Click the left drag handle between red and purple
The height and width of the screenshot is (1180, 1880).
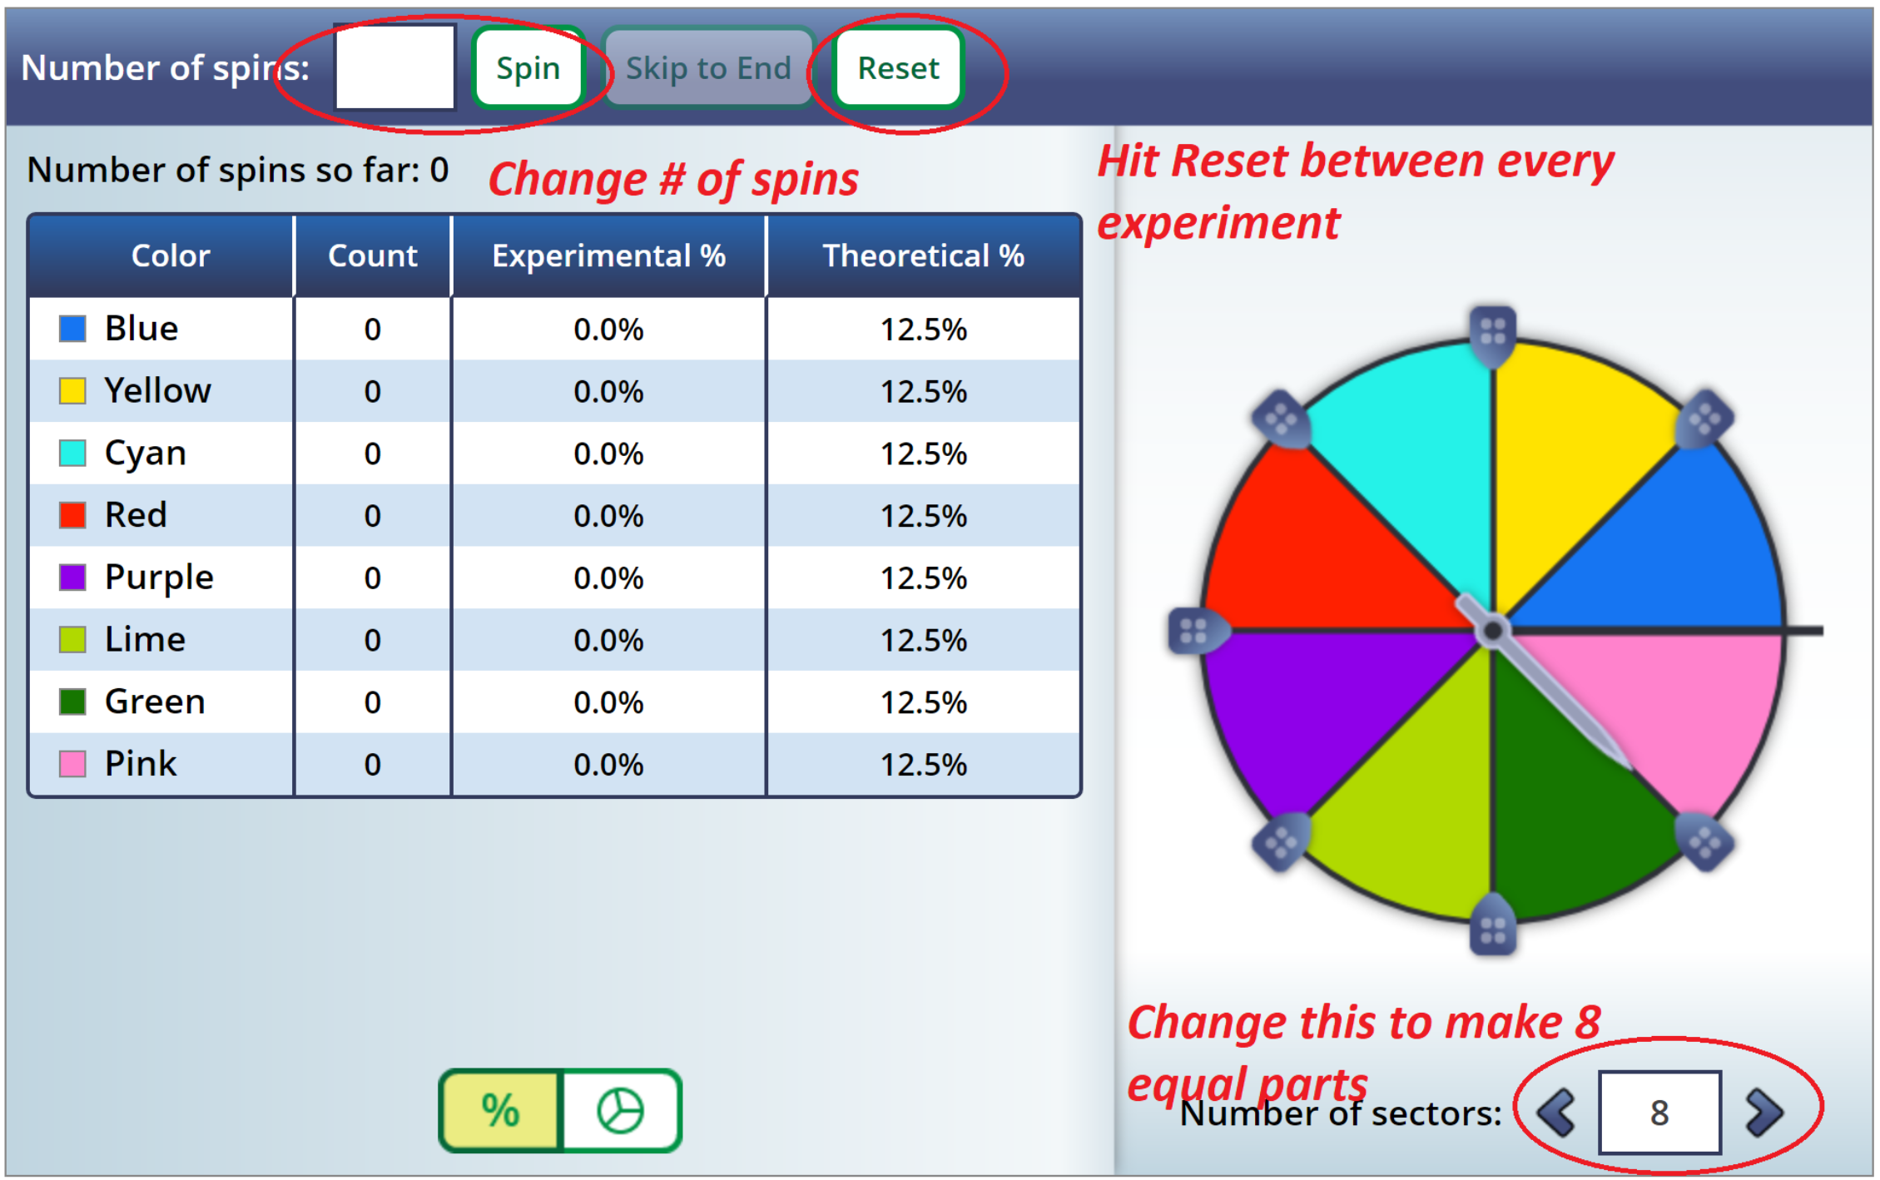coord(1195,631)
